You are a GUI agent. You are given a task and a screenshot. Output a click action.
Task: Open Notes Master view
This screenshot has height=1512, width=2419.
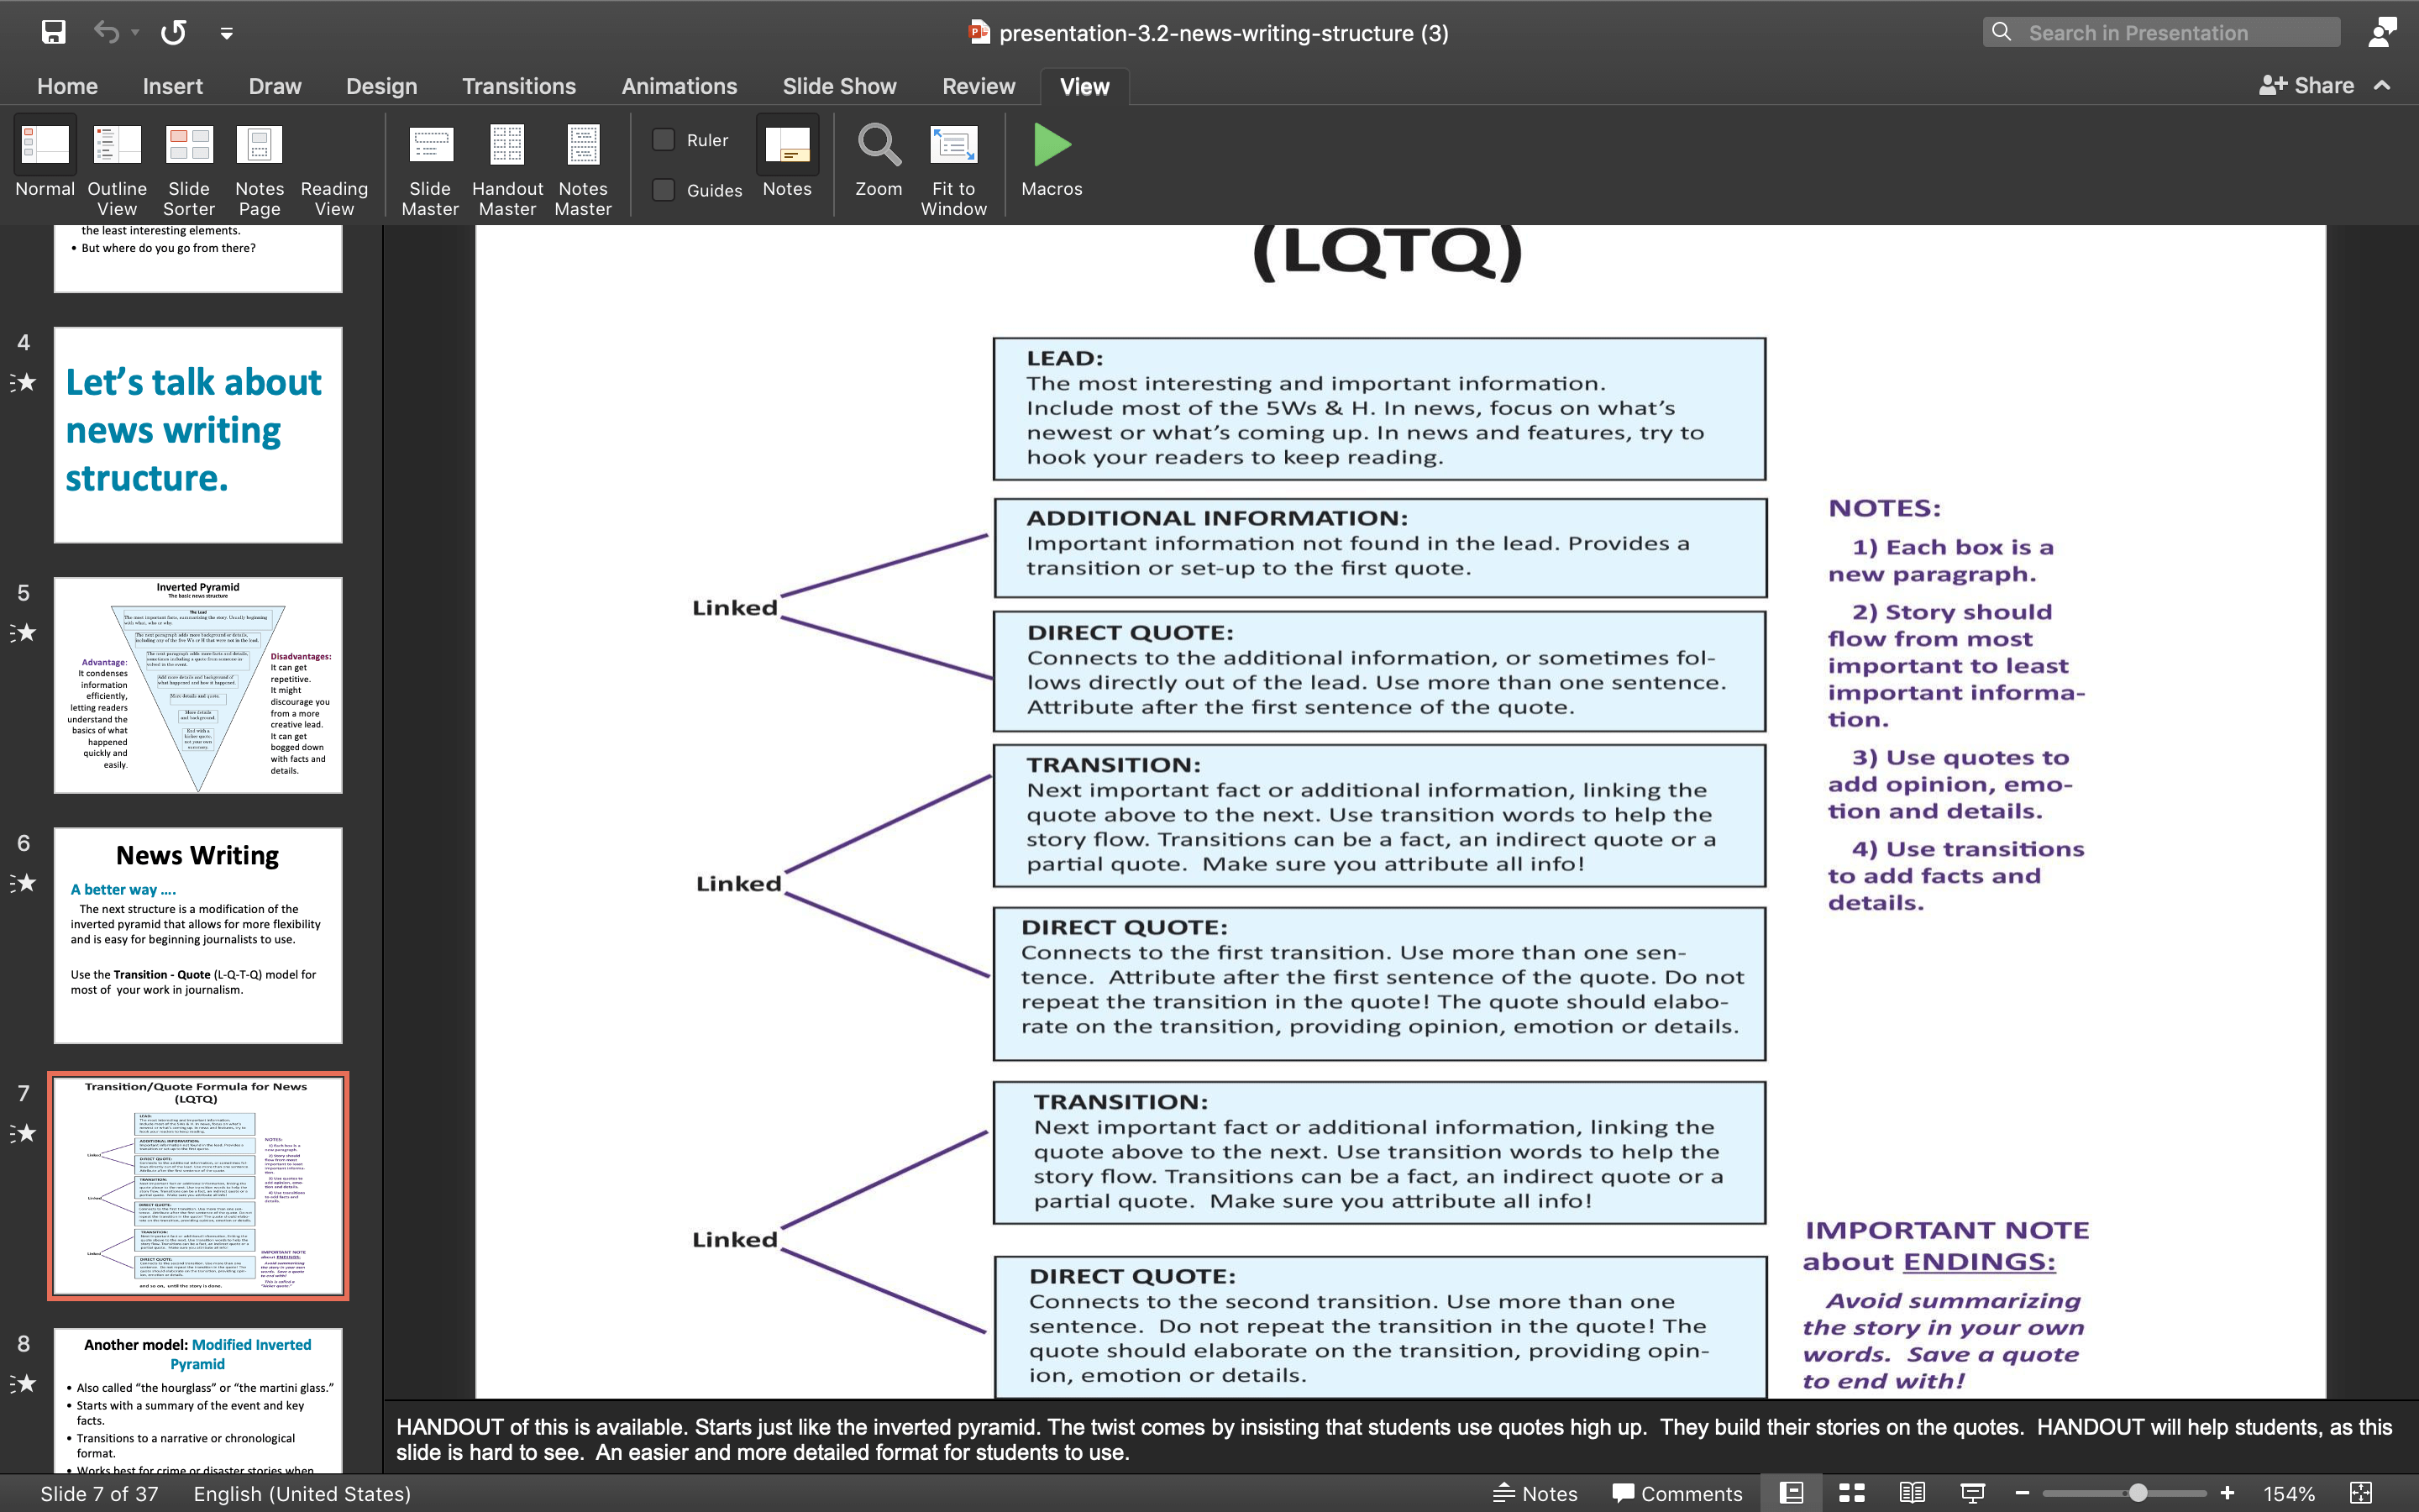(x=583, y=168)
